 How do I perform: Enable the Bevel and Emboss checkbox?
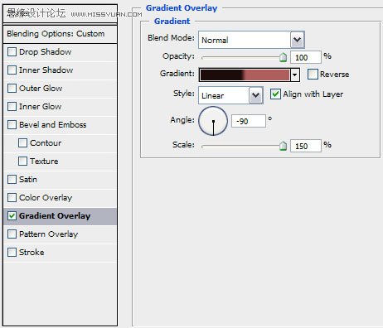(12, 124)
